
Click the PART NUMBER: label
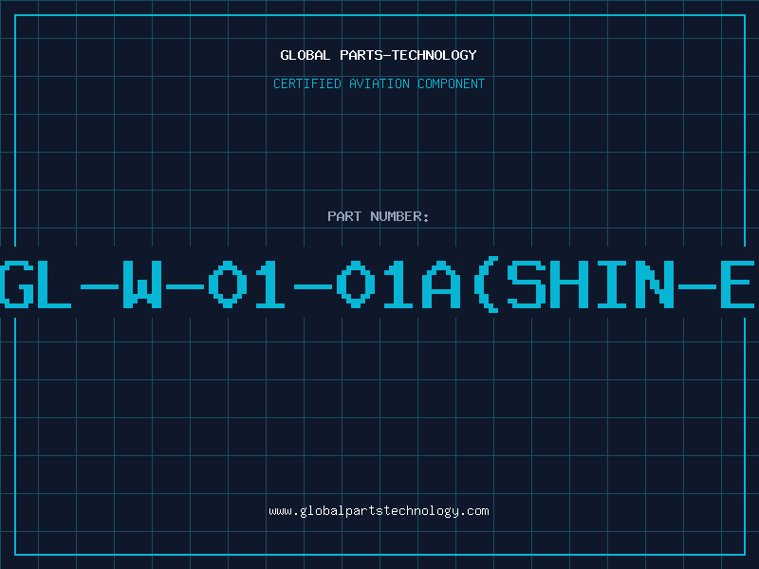[x=379, y=216]
